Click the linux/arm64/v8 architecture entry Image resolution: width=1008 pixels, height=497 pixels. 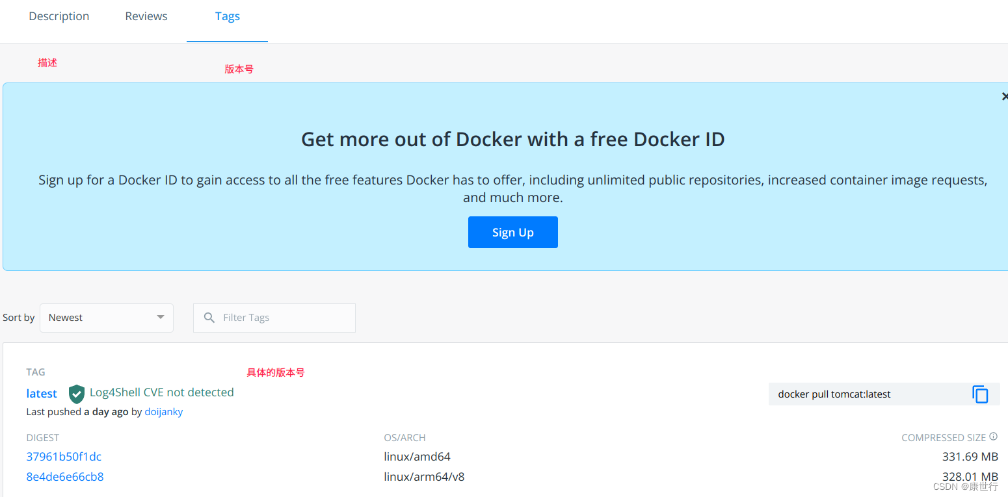tap(424, 476)
